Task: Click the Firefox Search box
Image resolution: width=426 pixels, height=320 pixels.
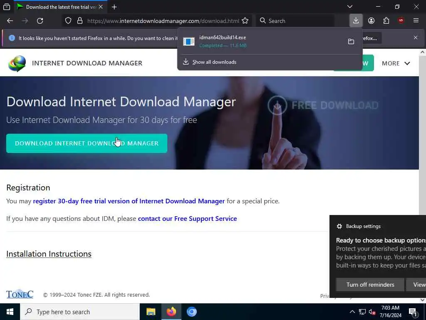Action: [295, 21]
